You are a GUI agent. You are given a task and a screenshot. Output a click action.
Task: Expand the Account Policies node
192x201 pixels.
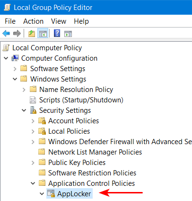pyautogui.click(x=33, y=121)
